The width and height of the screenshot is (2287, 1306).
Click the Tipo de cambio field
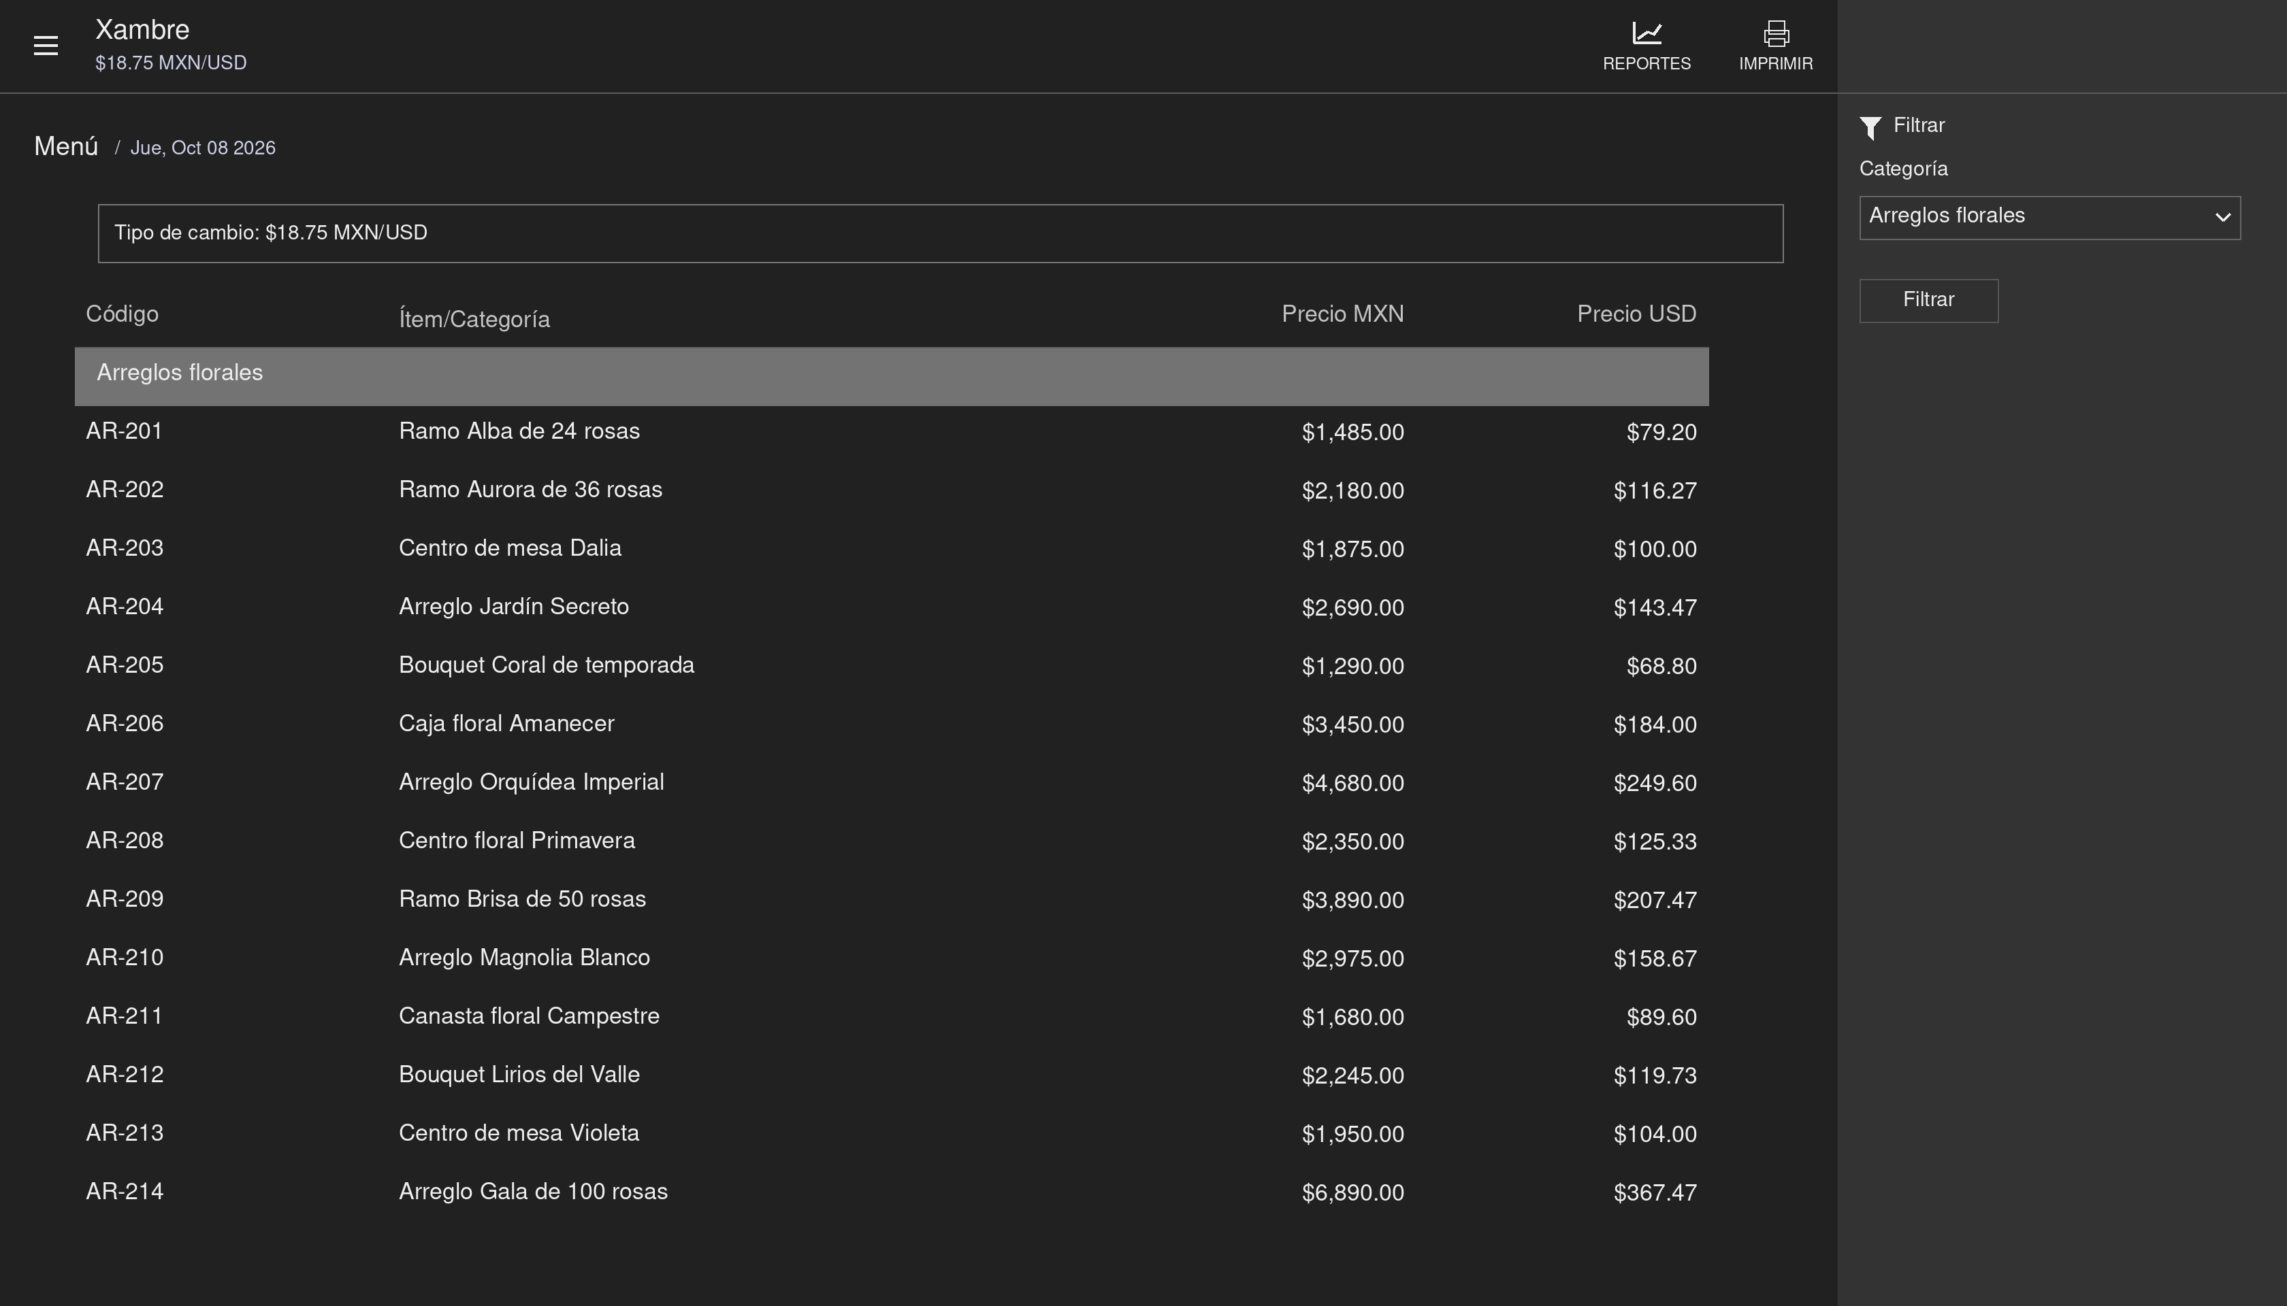pos(940,233)
